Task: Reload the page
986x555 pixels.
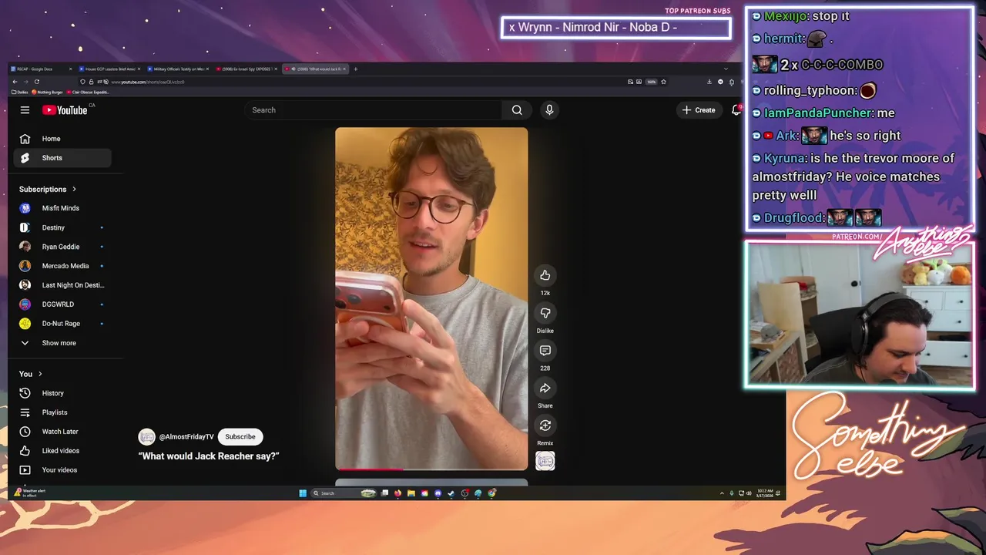Action: pyautogui.click(x=37, y=82)
